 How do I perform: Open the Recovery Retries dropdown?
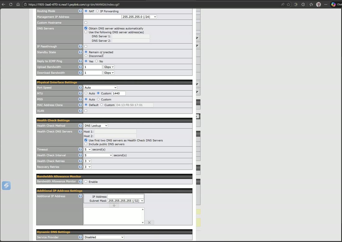click(87, 167)
